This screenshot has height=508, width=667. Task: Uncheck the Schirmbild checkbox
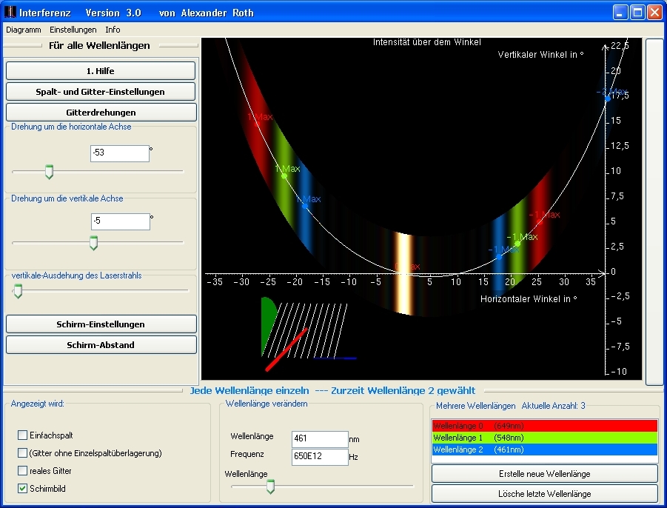tap(22, 489)
